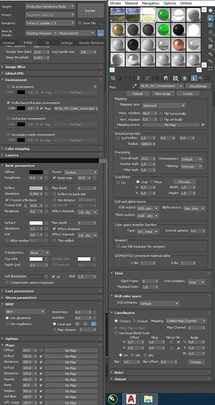Toggle Show Shaded Material in Viewport icon
This screenshot has height=405, width=215.
tap(185, 78)
